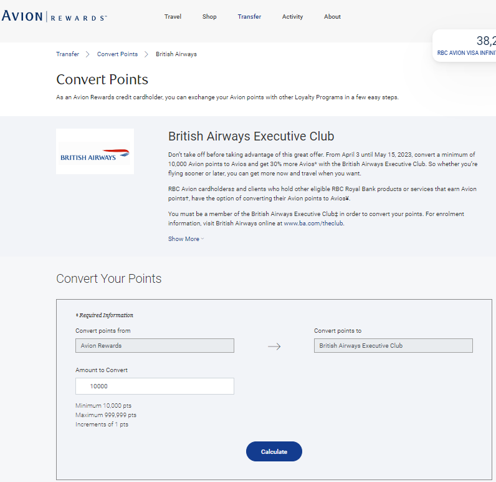Click the Avion Rewards logo
The width and height of the screenshot is (496, 482).
click(x=54, y=16)
